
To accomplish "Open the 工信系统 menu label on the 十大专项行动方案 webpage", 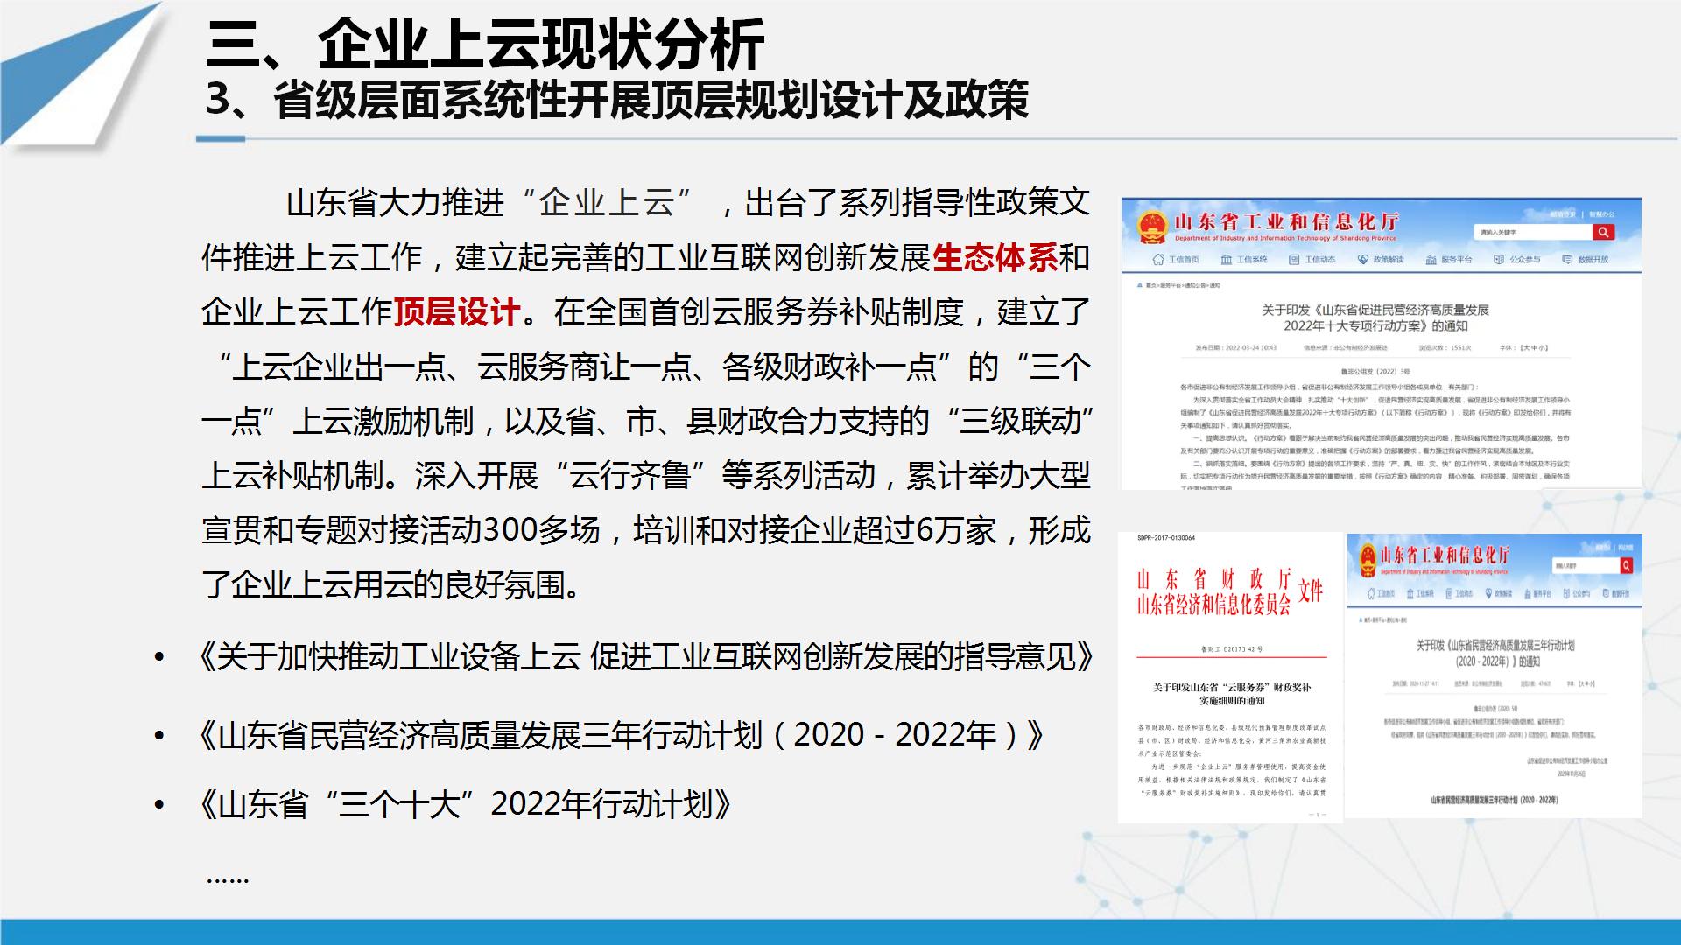I will pos(1252,259).
